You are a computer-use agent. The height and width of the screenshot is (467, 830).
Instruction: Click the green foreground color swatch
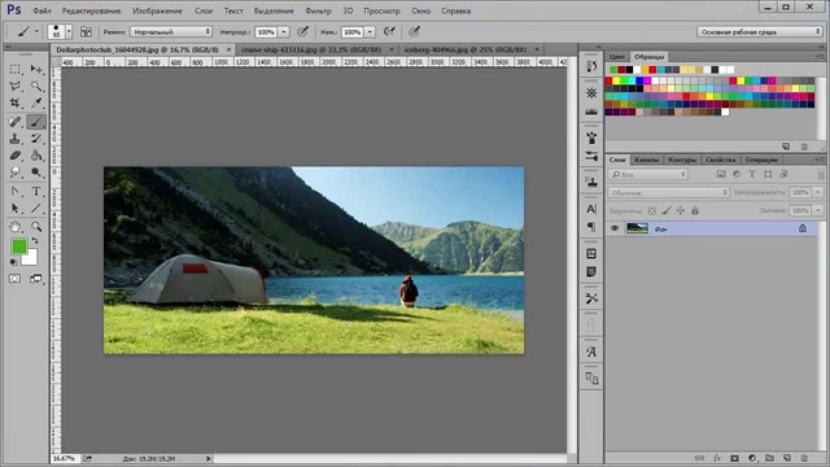pos(18,246)
